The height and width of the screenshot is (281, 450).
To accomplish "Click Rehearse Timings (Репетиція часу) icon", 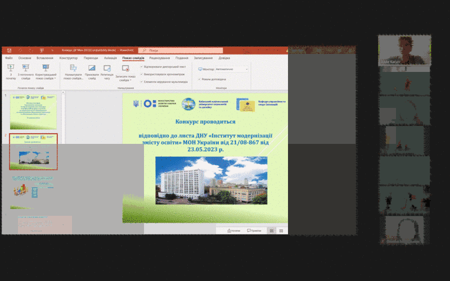I will click(x=107, y=68).
